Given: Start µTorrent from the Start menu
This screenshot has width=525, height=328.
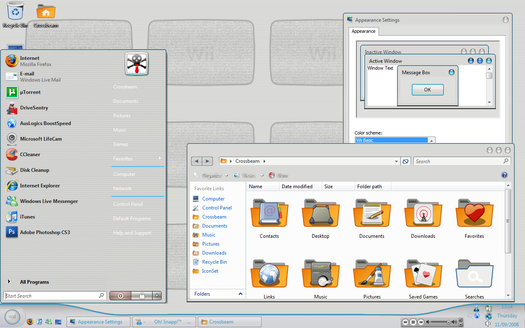Looking at the screenshot, I should point(55,92).
